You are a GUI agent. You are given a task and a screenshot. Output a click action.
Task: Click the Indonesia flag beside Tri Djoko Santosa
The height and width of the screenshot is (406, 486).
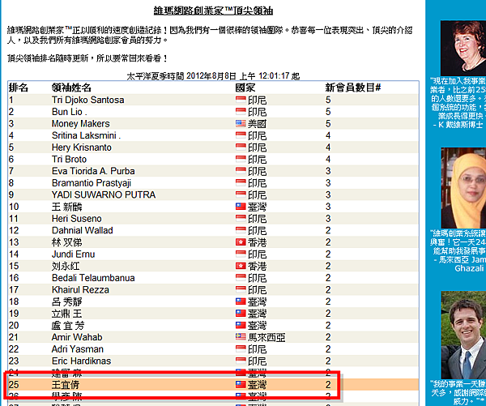pyautogui.click(x=241, y=100)
